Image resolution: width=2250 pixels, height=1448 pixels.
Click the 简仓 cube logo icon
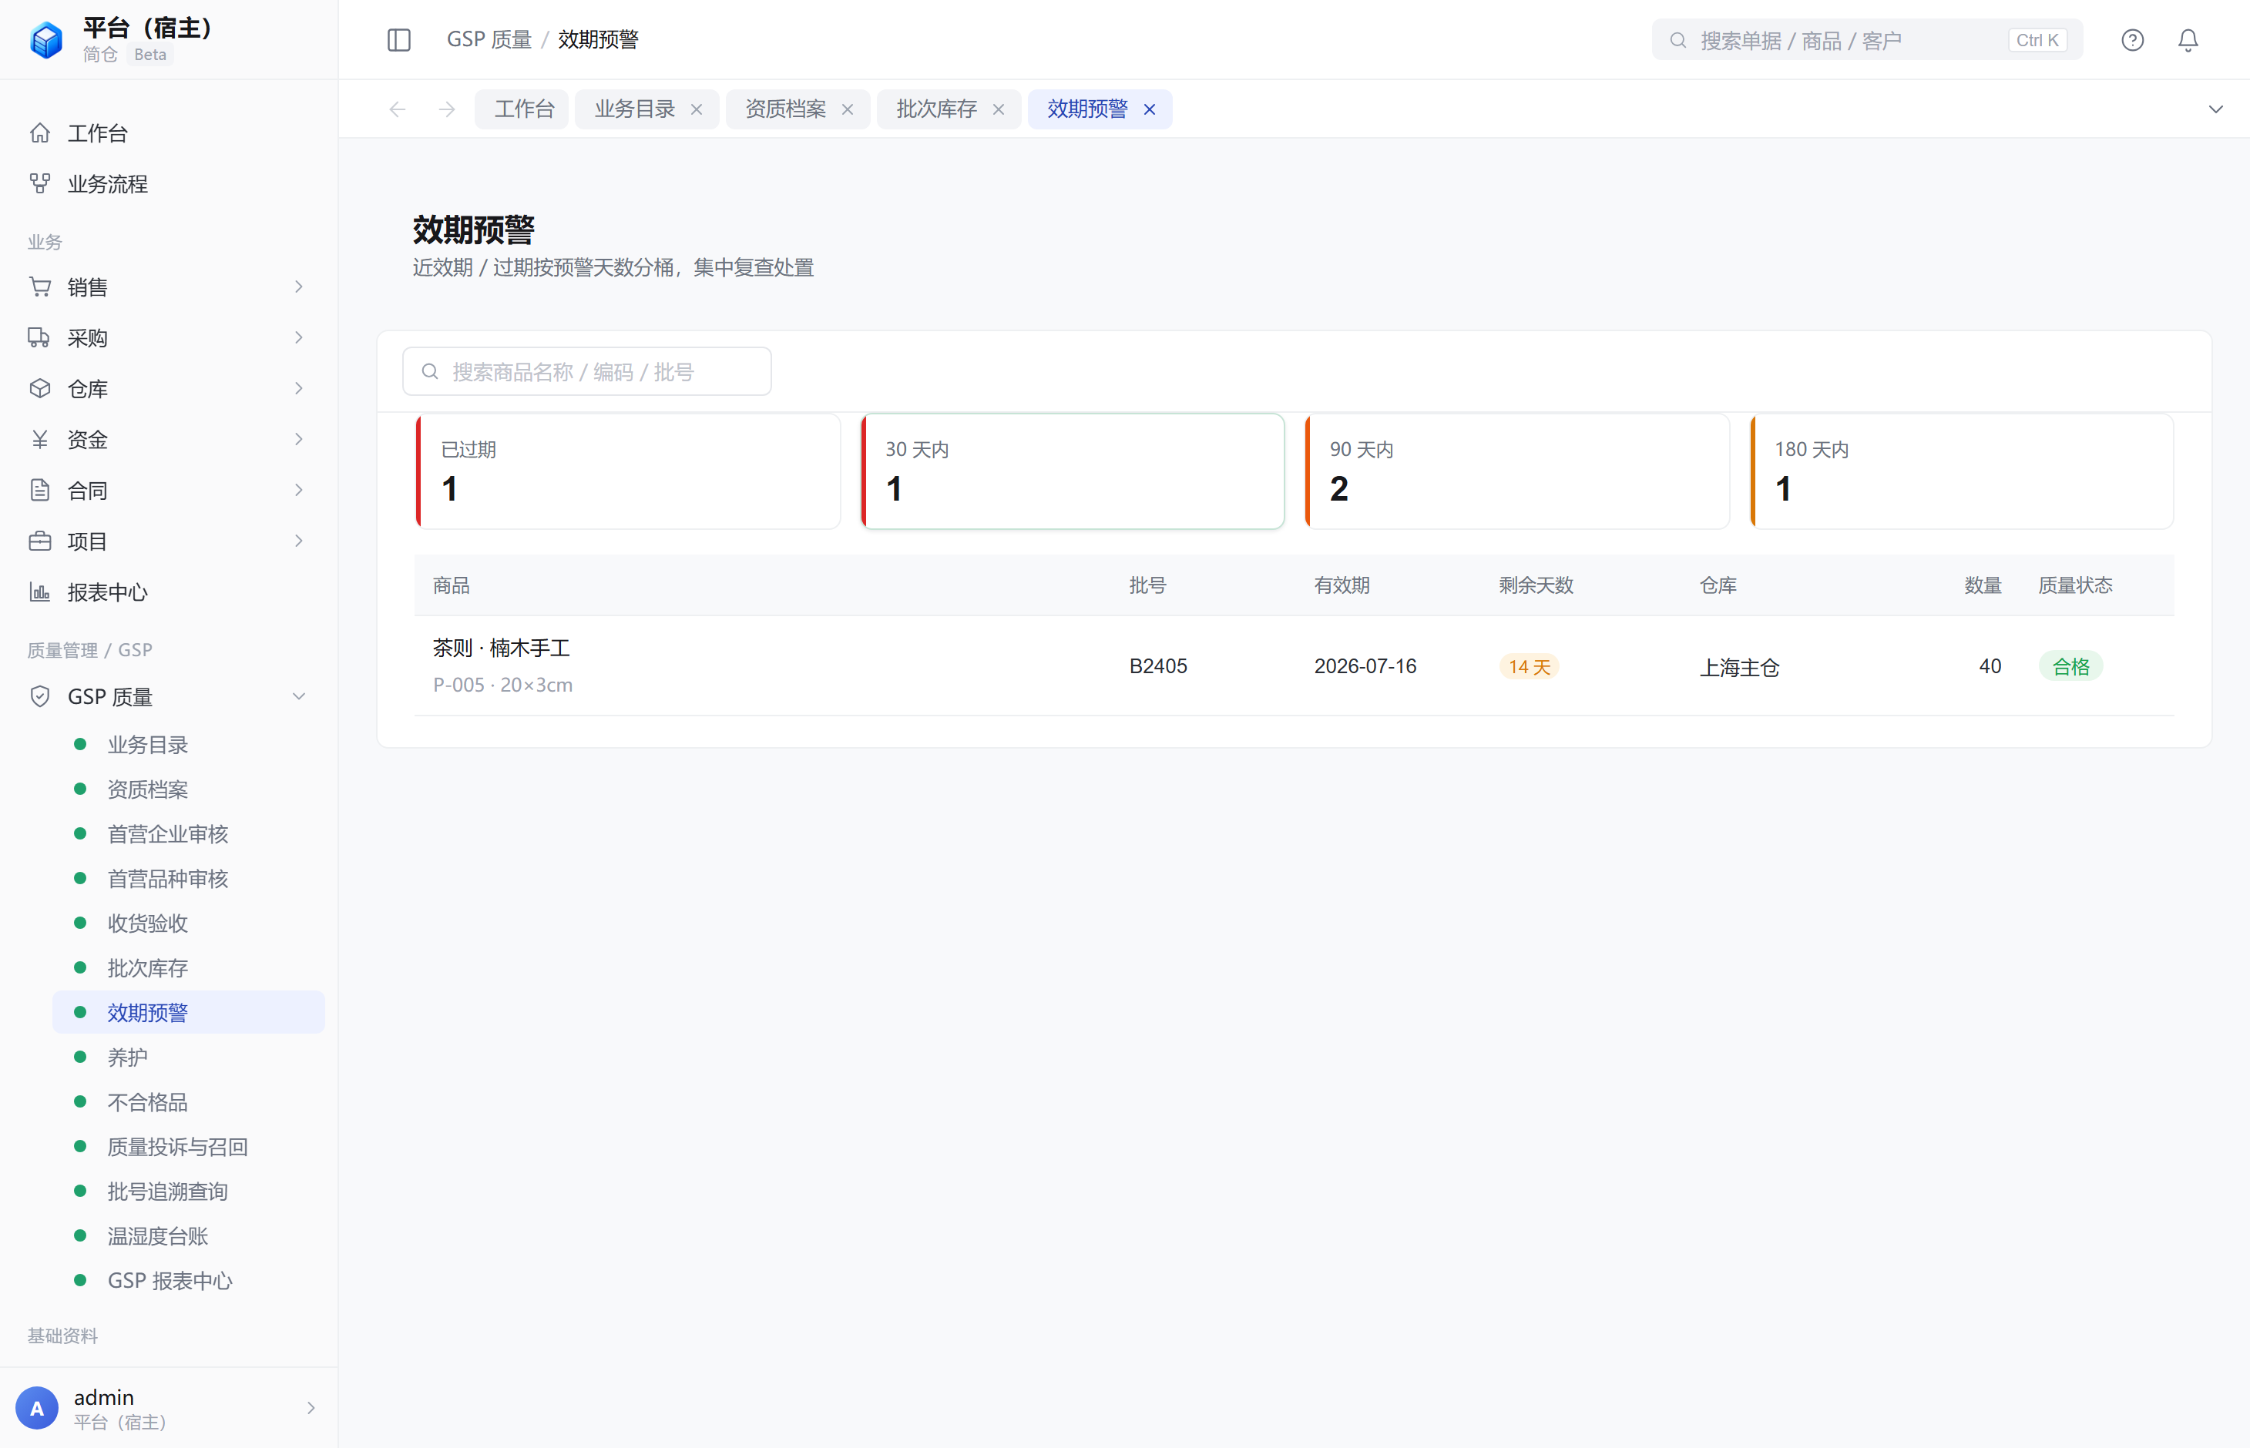click(46, 39)
